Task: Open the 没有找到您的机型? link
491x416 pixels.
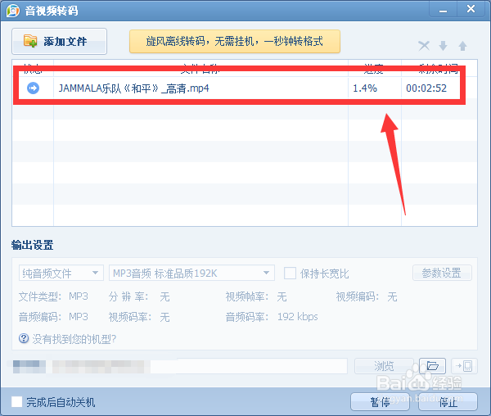Action: [74, 339]
